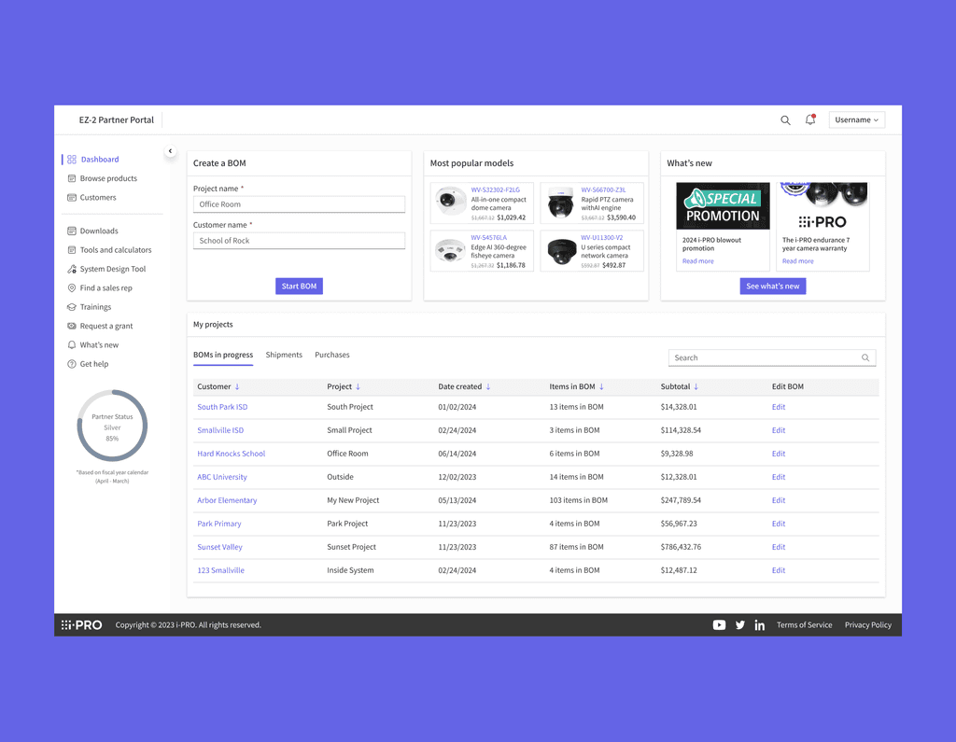Focus the My projects Search box
The width and height of the screenshot is (956, 742).
(x=772, y=357)
